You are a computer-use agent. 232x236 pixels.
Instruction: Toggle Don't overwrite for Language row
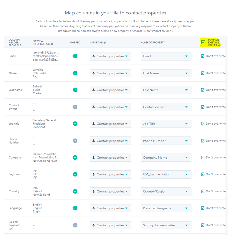pos(203,208)
